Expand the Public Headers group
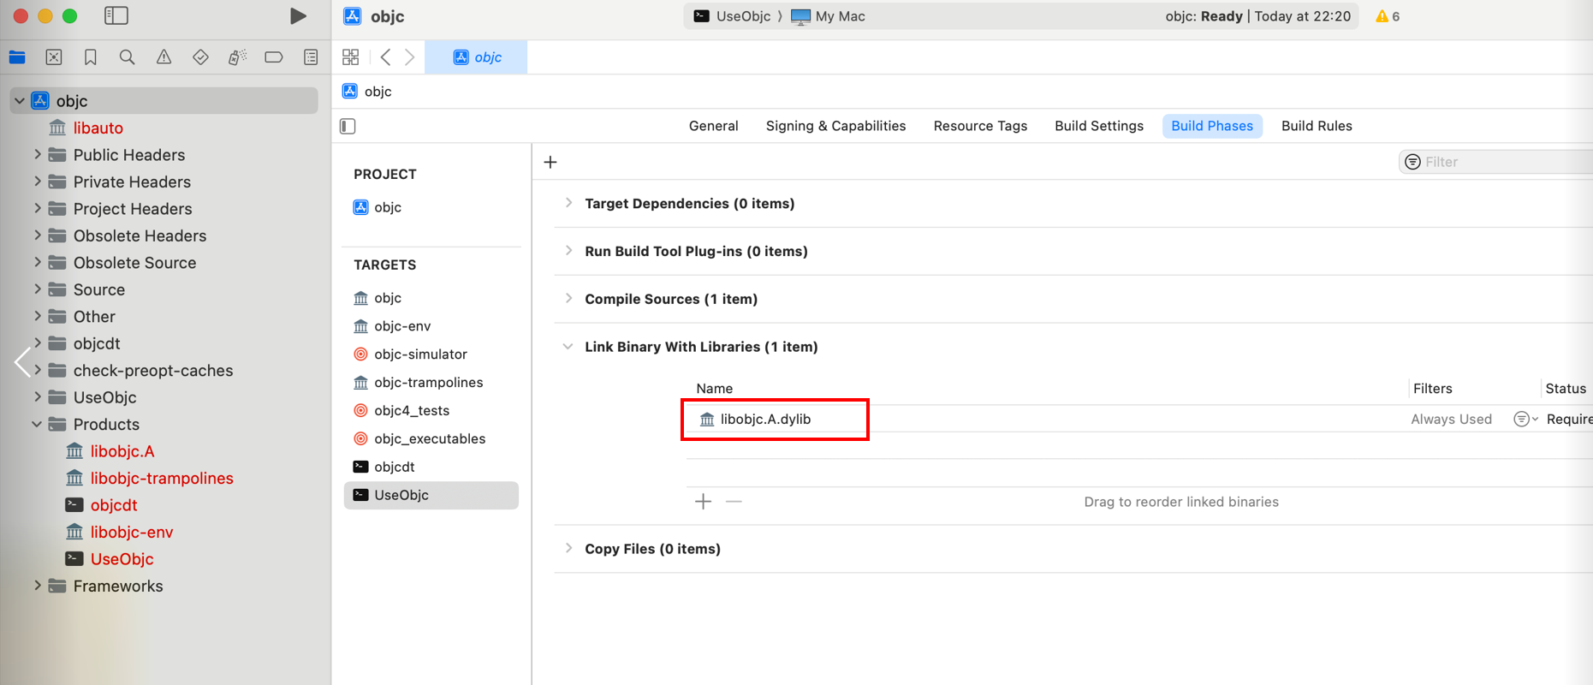 coord(38,155)
